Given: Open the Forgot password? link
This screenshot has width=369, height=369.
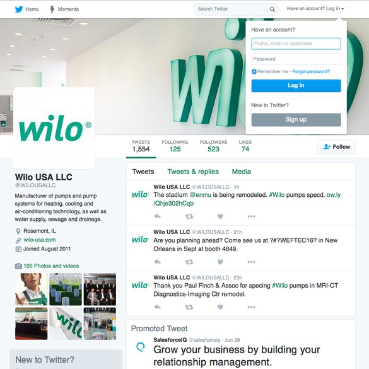Looking at the screenshot, I should pyautogui.click(x=311, y=71).
